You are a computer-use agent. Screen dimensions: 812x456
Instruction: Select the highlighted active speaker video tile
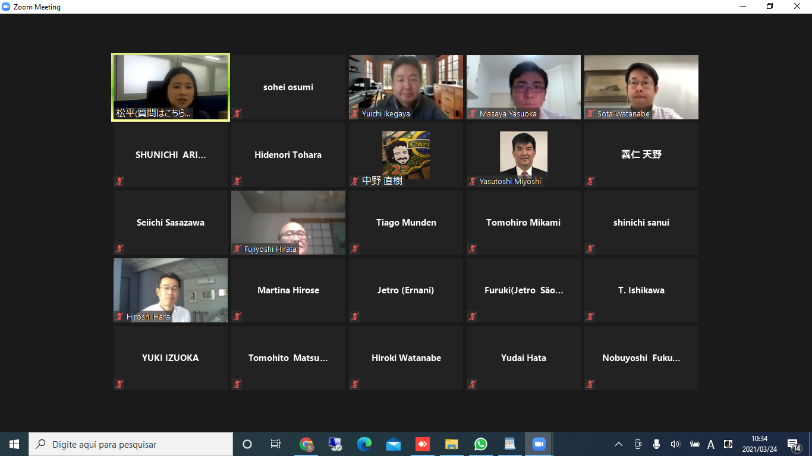tap(171, 87)
